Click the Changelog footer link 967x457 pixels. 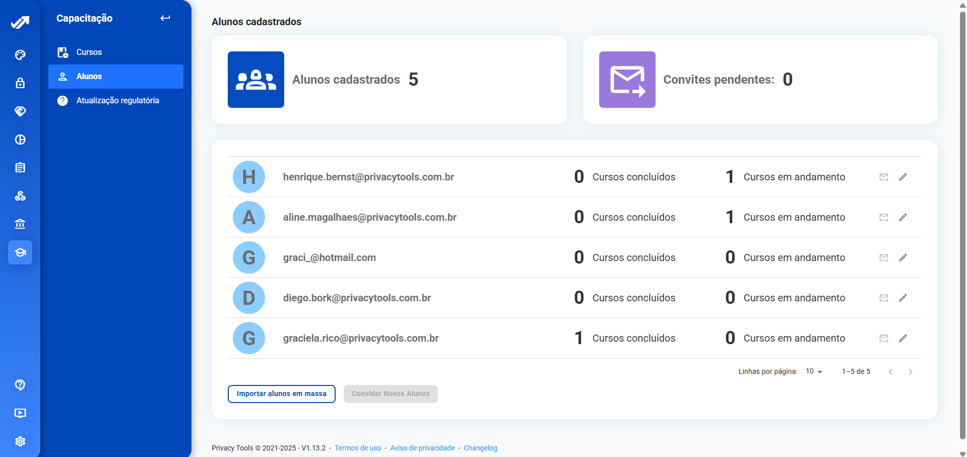point(480,448)
